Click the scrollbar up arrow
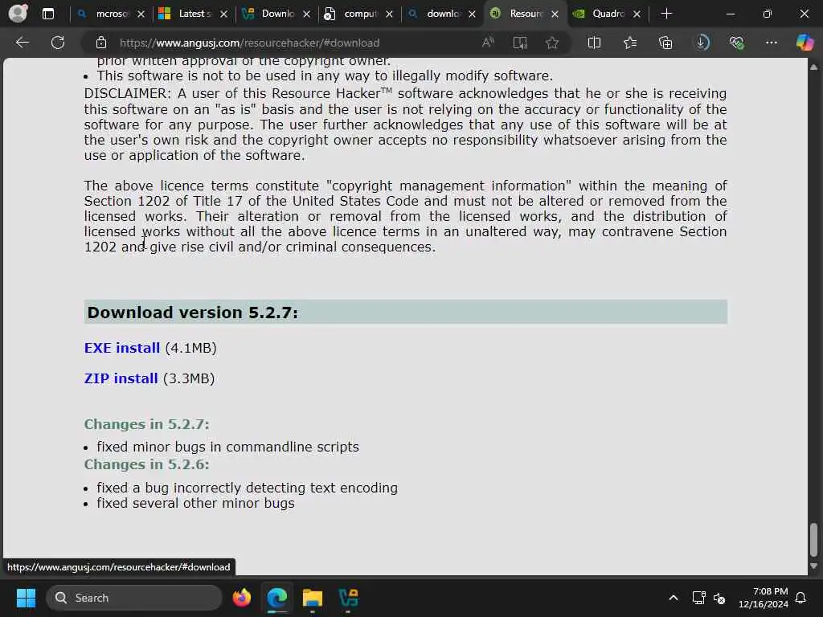 pos(813,67)
